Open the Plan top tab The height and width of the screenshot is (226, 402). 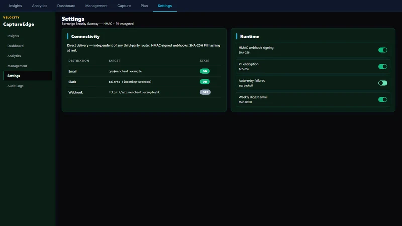(144, 6)
